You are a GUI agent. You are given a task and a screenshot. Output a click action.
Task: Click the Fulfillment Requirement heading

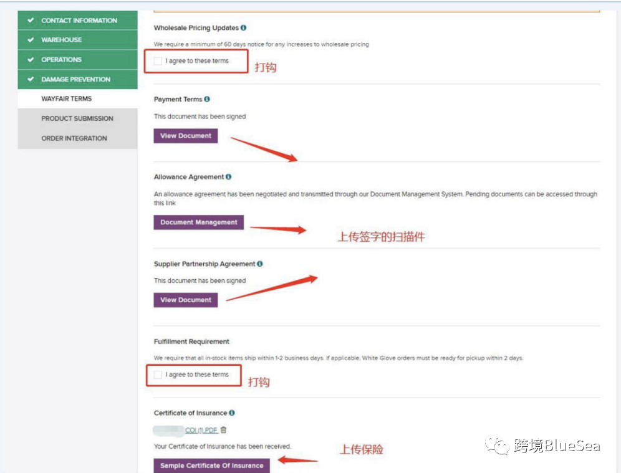click(191, 342)
